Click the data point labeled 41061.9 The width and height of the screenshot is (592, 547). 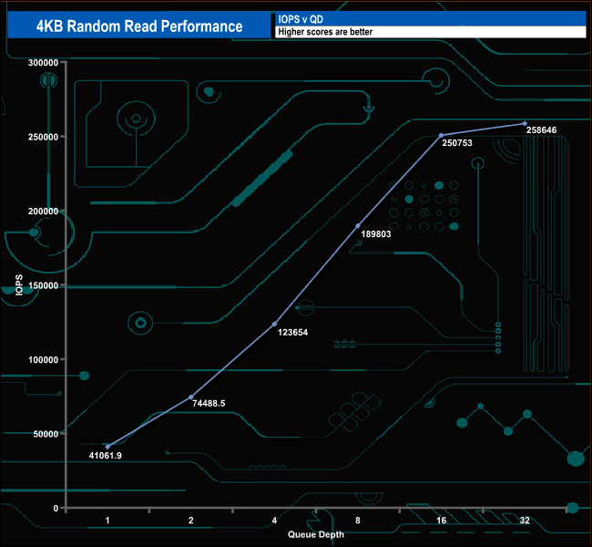pyautogui.click(x=107, y=447)
